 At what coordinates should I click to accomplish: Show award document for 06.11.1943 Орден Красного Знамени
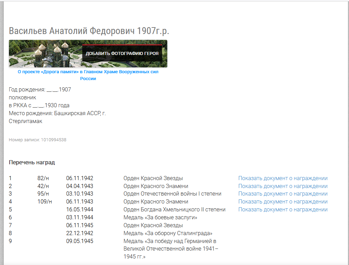click(x=283, y=202)
